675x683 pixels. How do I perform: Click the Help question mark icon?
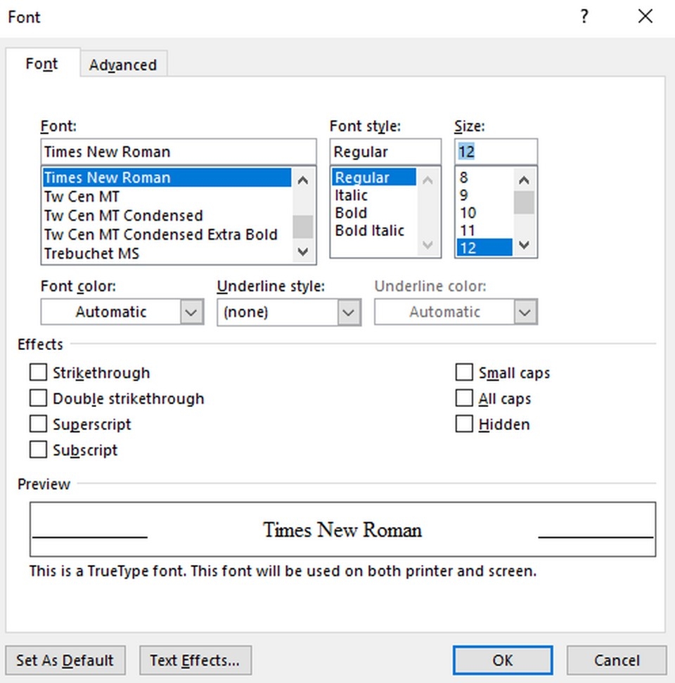point(584,17)
